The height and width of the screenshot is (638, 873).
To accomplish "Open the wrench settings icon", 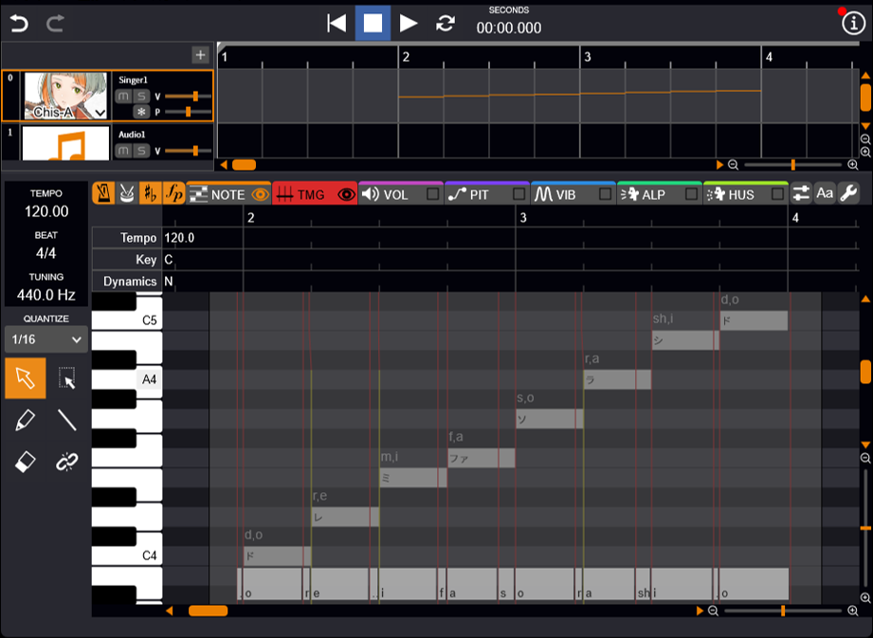I will coord(848,193).
